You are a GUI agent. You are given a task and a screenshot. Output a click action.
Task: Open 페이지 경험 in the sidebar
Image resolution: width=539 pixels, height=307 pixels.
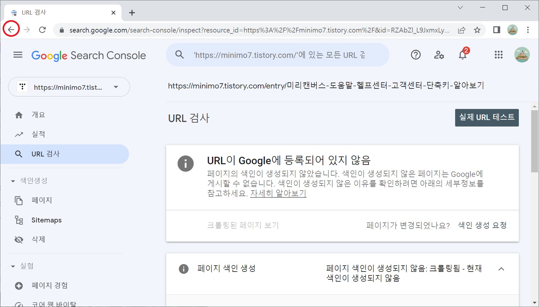(65, 286)
